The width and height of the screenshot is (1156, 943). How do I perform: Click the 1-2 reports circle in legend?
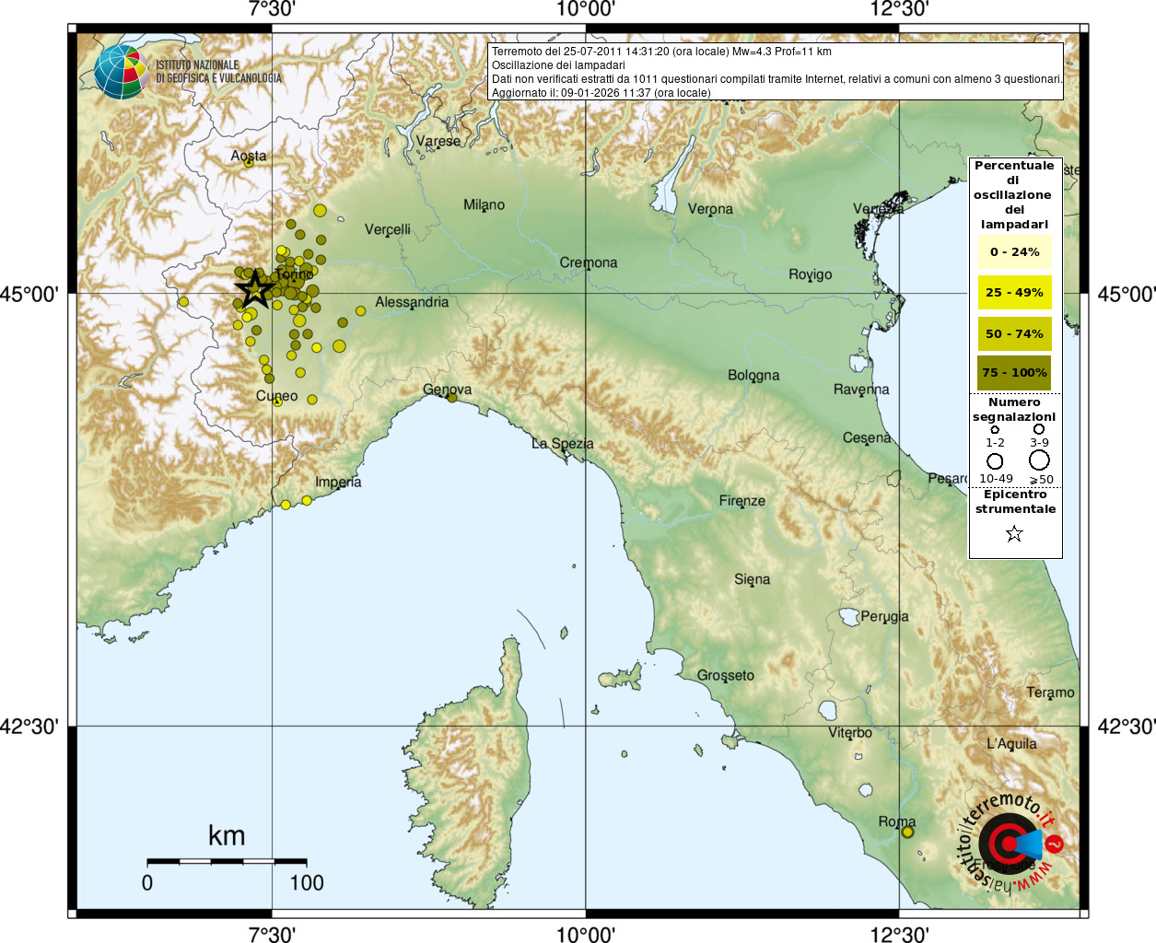pyautogui.click(x=995, y=429)
